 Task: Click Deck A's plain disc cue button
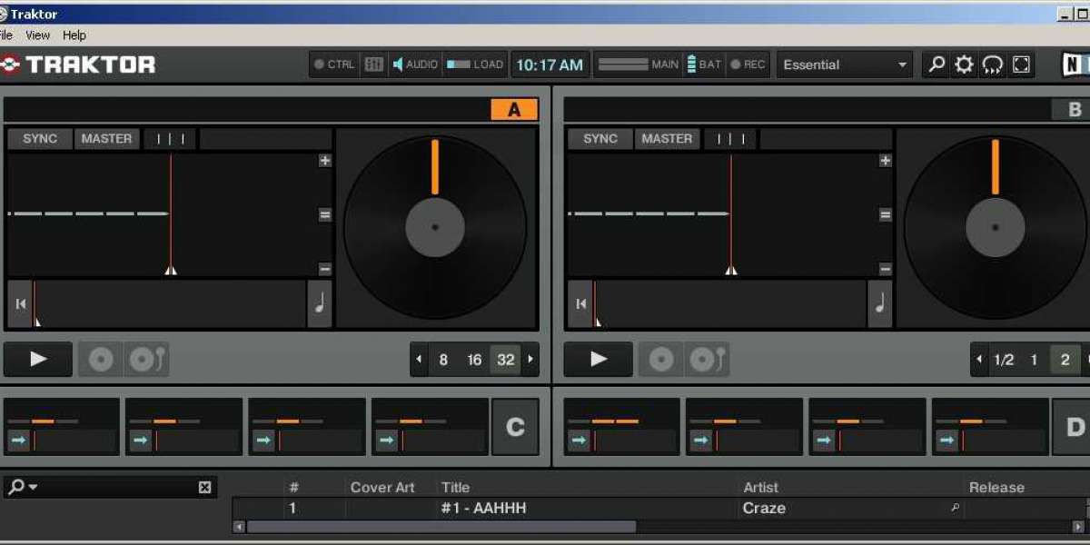pyautogui.click(x=101, y=360)
